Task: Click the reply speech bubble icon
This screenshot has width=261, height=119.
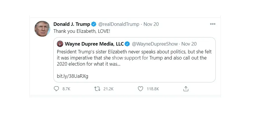Action: [x=57, y=89]
